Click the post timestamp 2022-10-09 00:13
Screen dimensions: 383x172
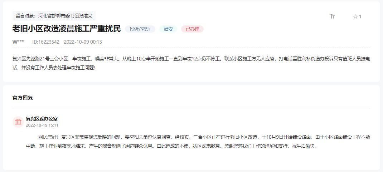tap(83, 42)
